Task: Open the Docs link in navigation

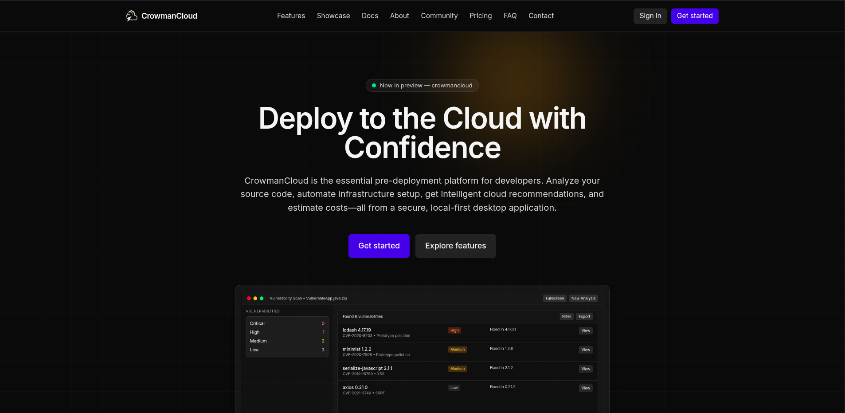Action: pyautogui.click(x=370, y=16)
